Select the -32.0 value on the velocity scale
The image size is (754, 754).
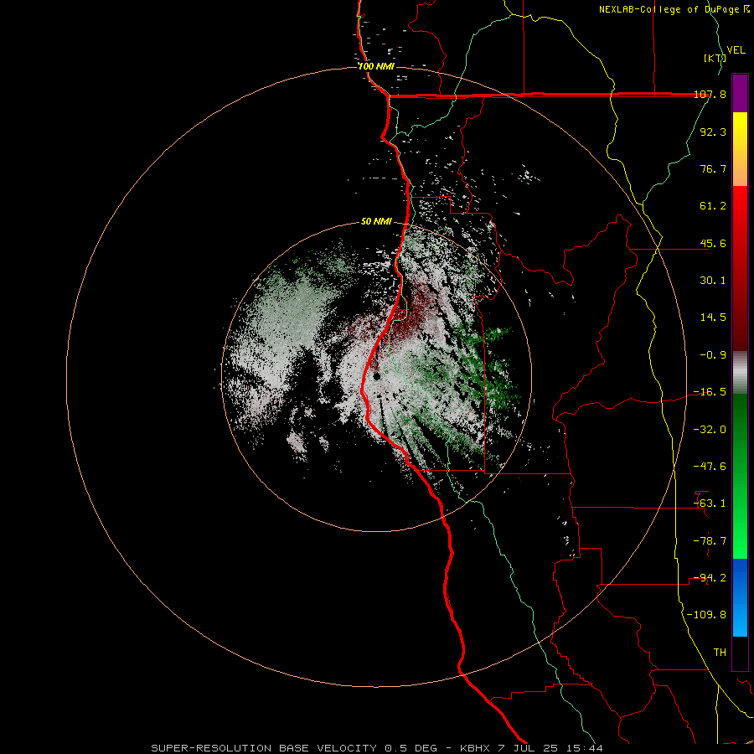click(x=710, y=430)
